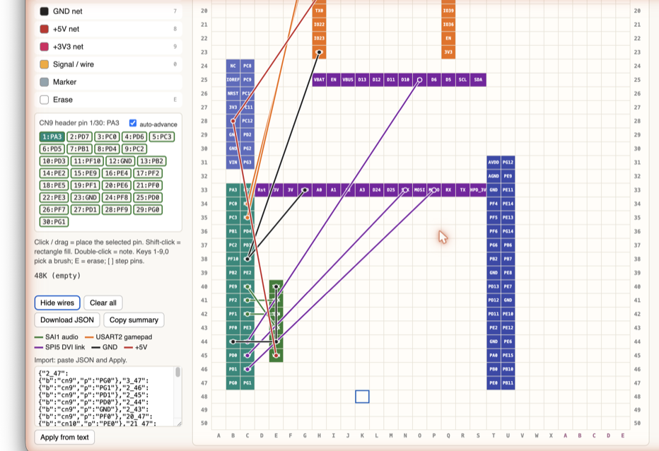Click the Hide wires button
The image size is (659, 451).
(57, 303)
